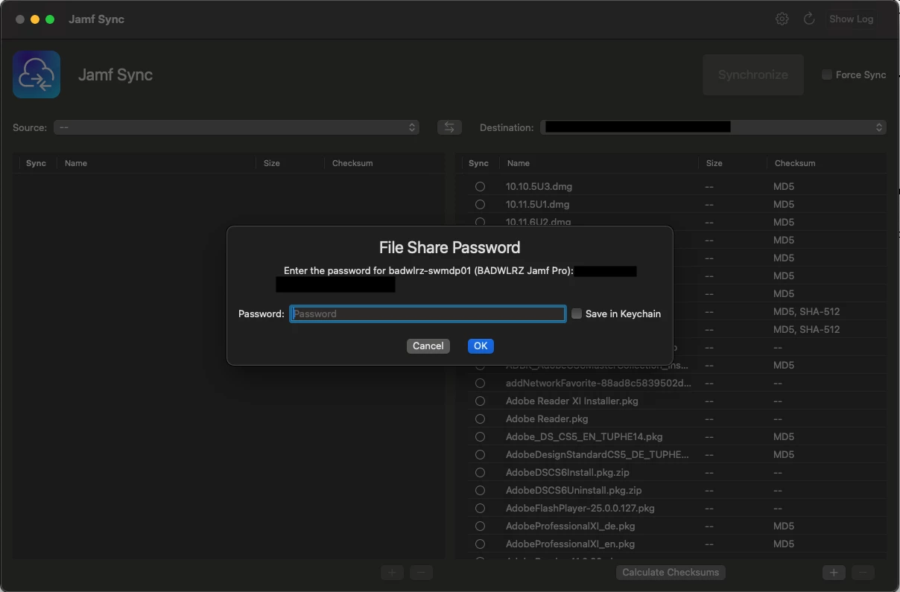This screenshot has height=592, width=900.
Task: Click the source list add (+) button
Action: pyautogui.click(x=392, y=572)
